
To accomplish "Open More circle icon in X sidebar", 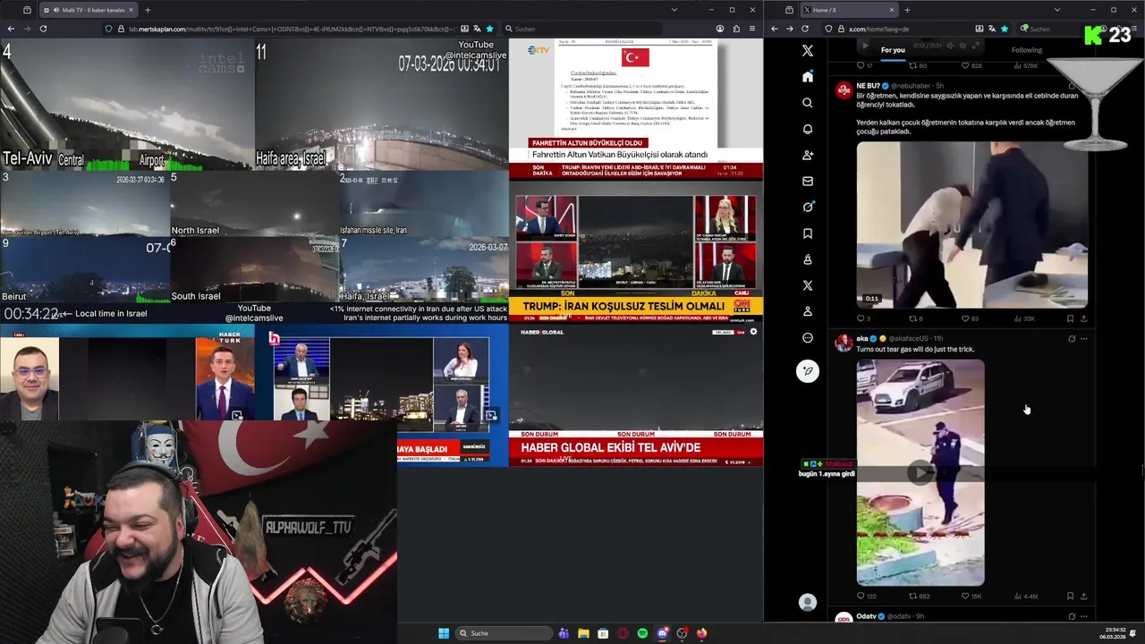I will (x=808, y=338).
